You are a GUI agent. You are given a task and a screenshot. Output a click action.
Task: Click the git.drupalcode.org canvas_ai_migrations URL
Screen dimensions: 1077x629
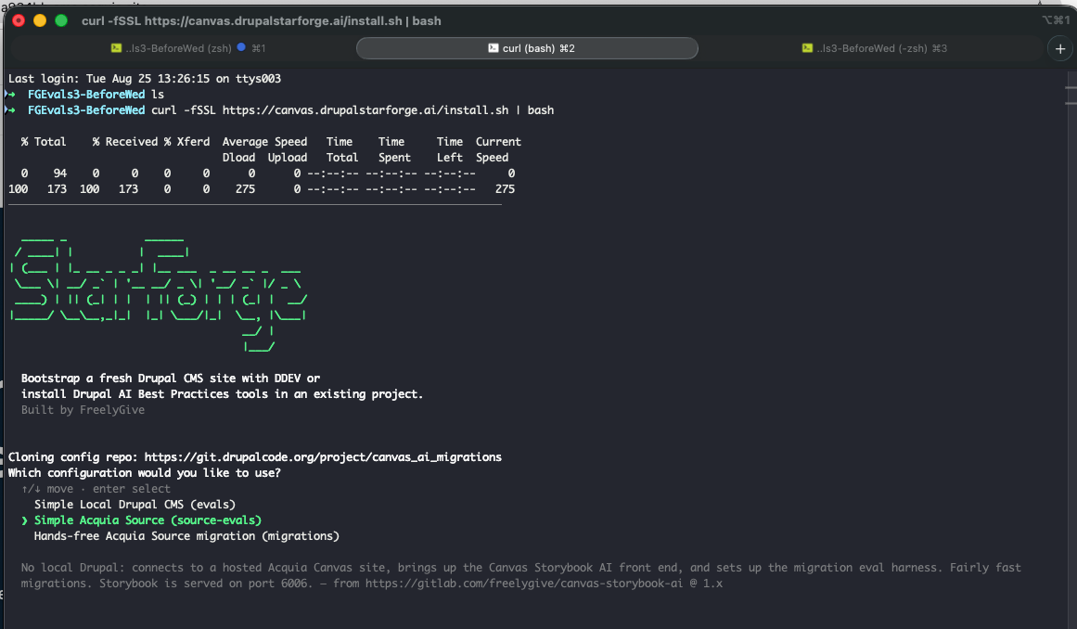click(323, 456)
